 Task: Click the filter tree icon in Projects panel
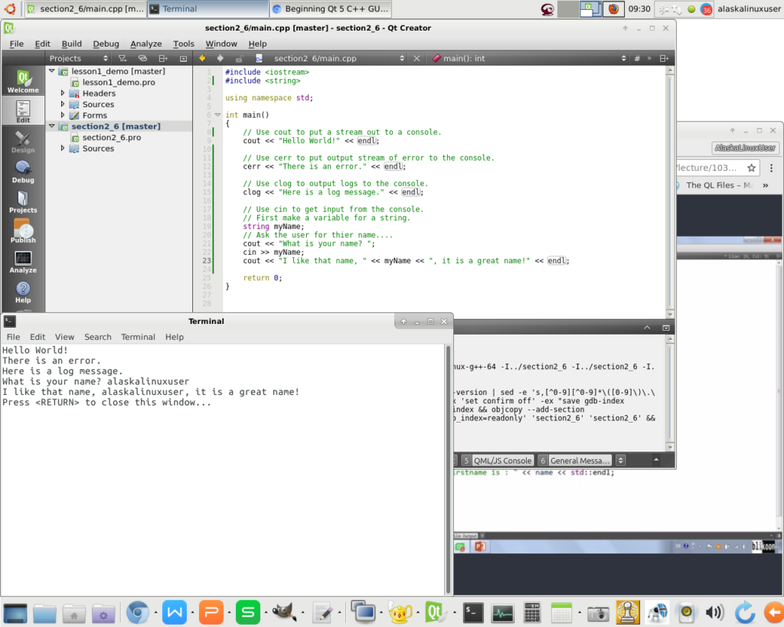(x=122, y=58)
